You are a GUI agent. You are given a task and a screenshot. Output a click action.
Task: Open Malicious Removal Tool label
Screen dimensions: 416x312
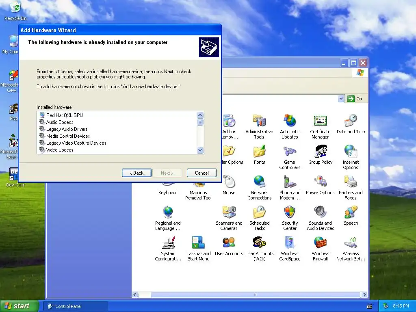pyautogui.click(x=198, y=195)
